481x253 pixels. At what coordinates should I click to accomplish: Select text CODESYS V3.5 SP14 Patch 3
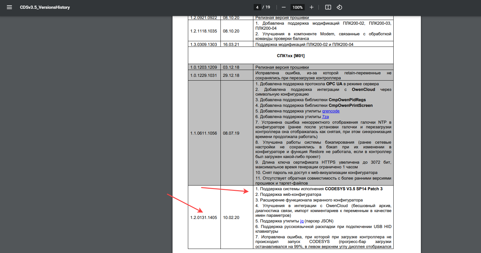pyautogui.click(x=354, y=189)
